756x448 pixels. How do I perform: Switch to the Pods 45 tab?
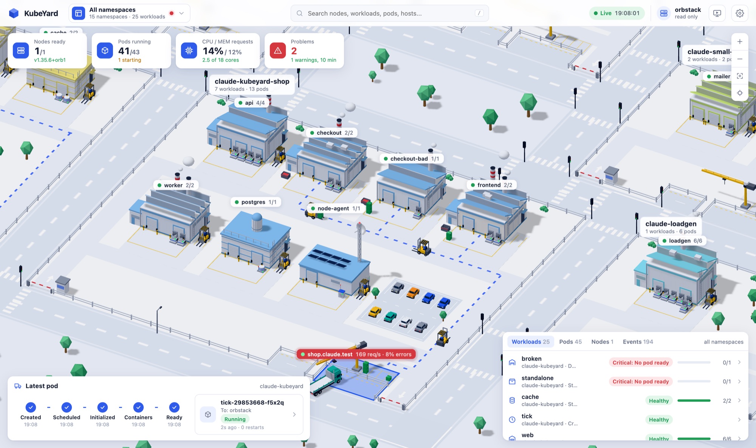pos(570,342)
